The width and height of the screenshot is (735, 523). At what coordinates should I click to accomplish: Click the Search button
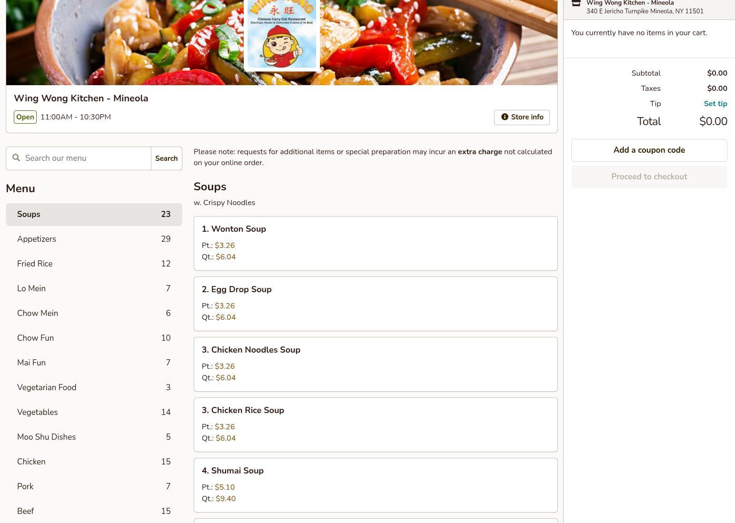tap(167, 158)
